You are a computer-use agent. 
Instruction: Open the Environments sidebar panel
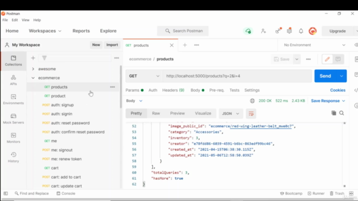(x=13, y=99)
